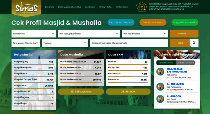
Task: Click the Kab. Cianjur text
Action: click(172, 75)
